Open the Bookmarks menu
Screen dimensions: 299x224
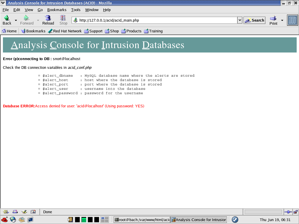[57, 10]
